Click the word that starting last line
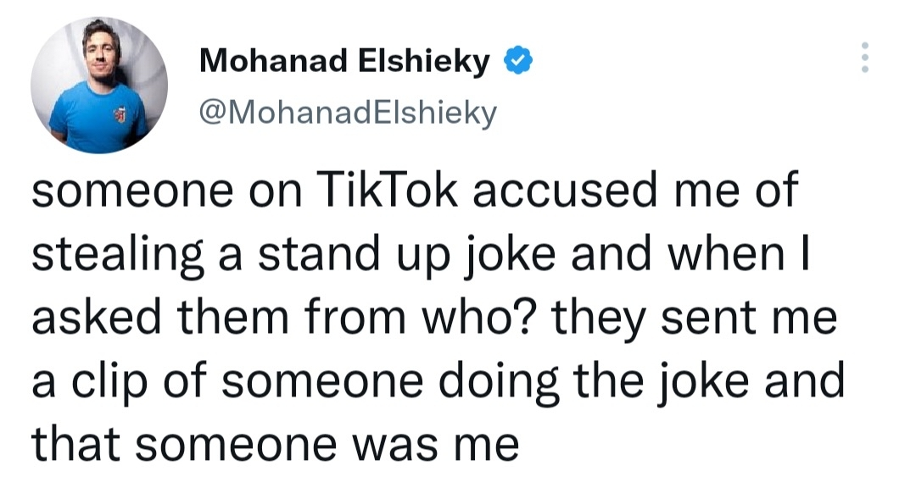Image resolution: width=916 pixels, height=488 pixels. pos(77,445)
